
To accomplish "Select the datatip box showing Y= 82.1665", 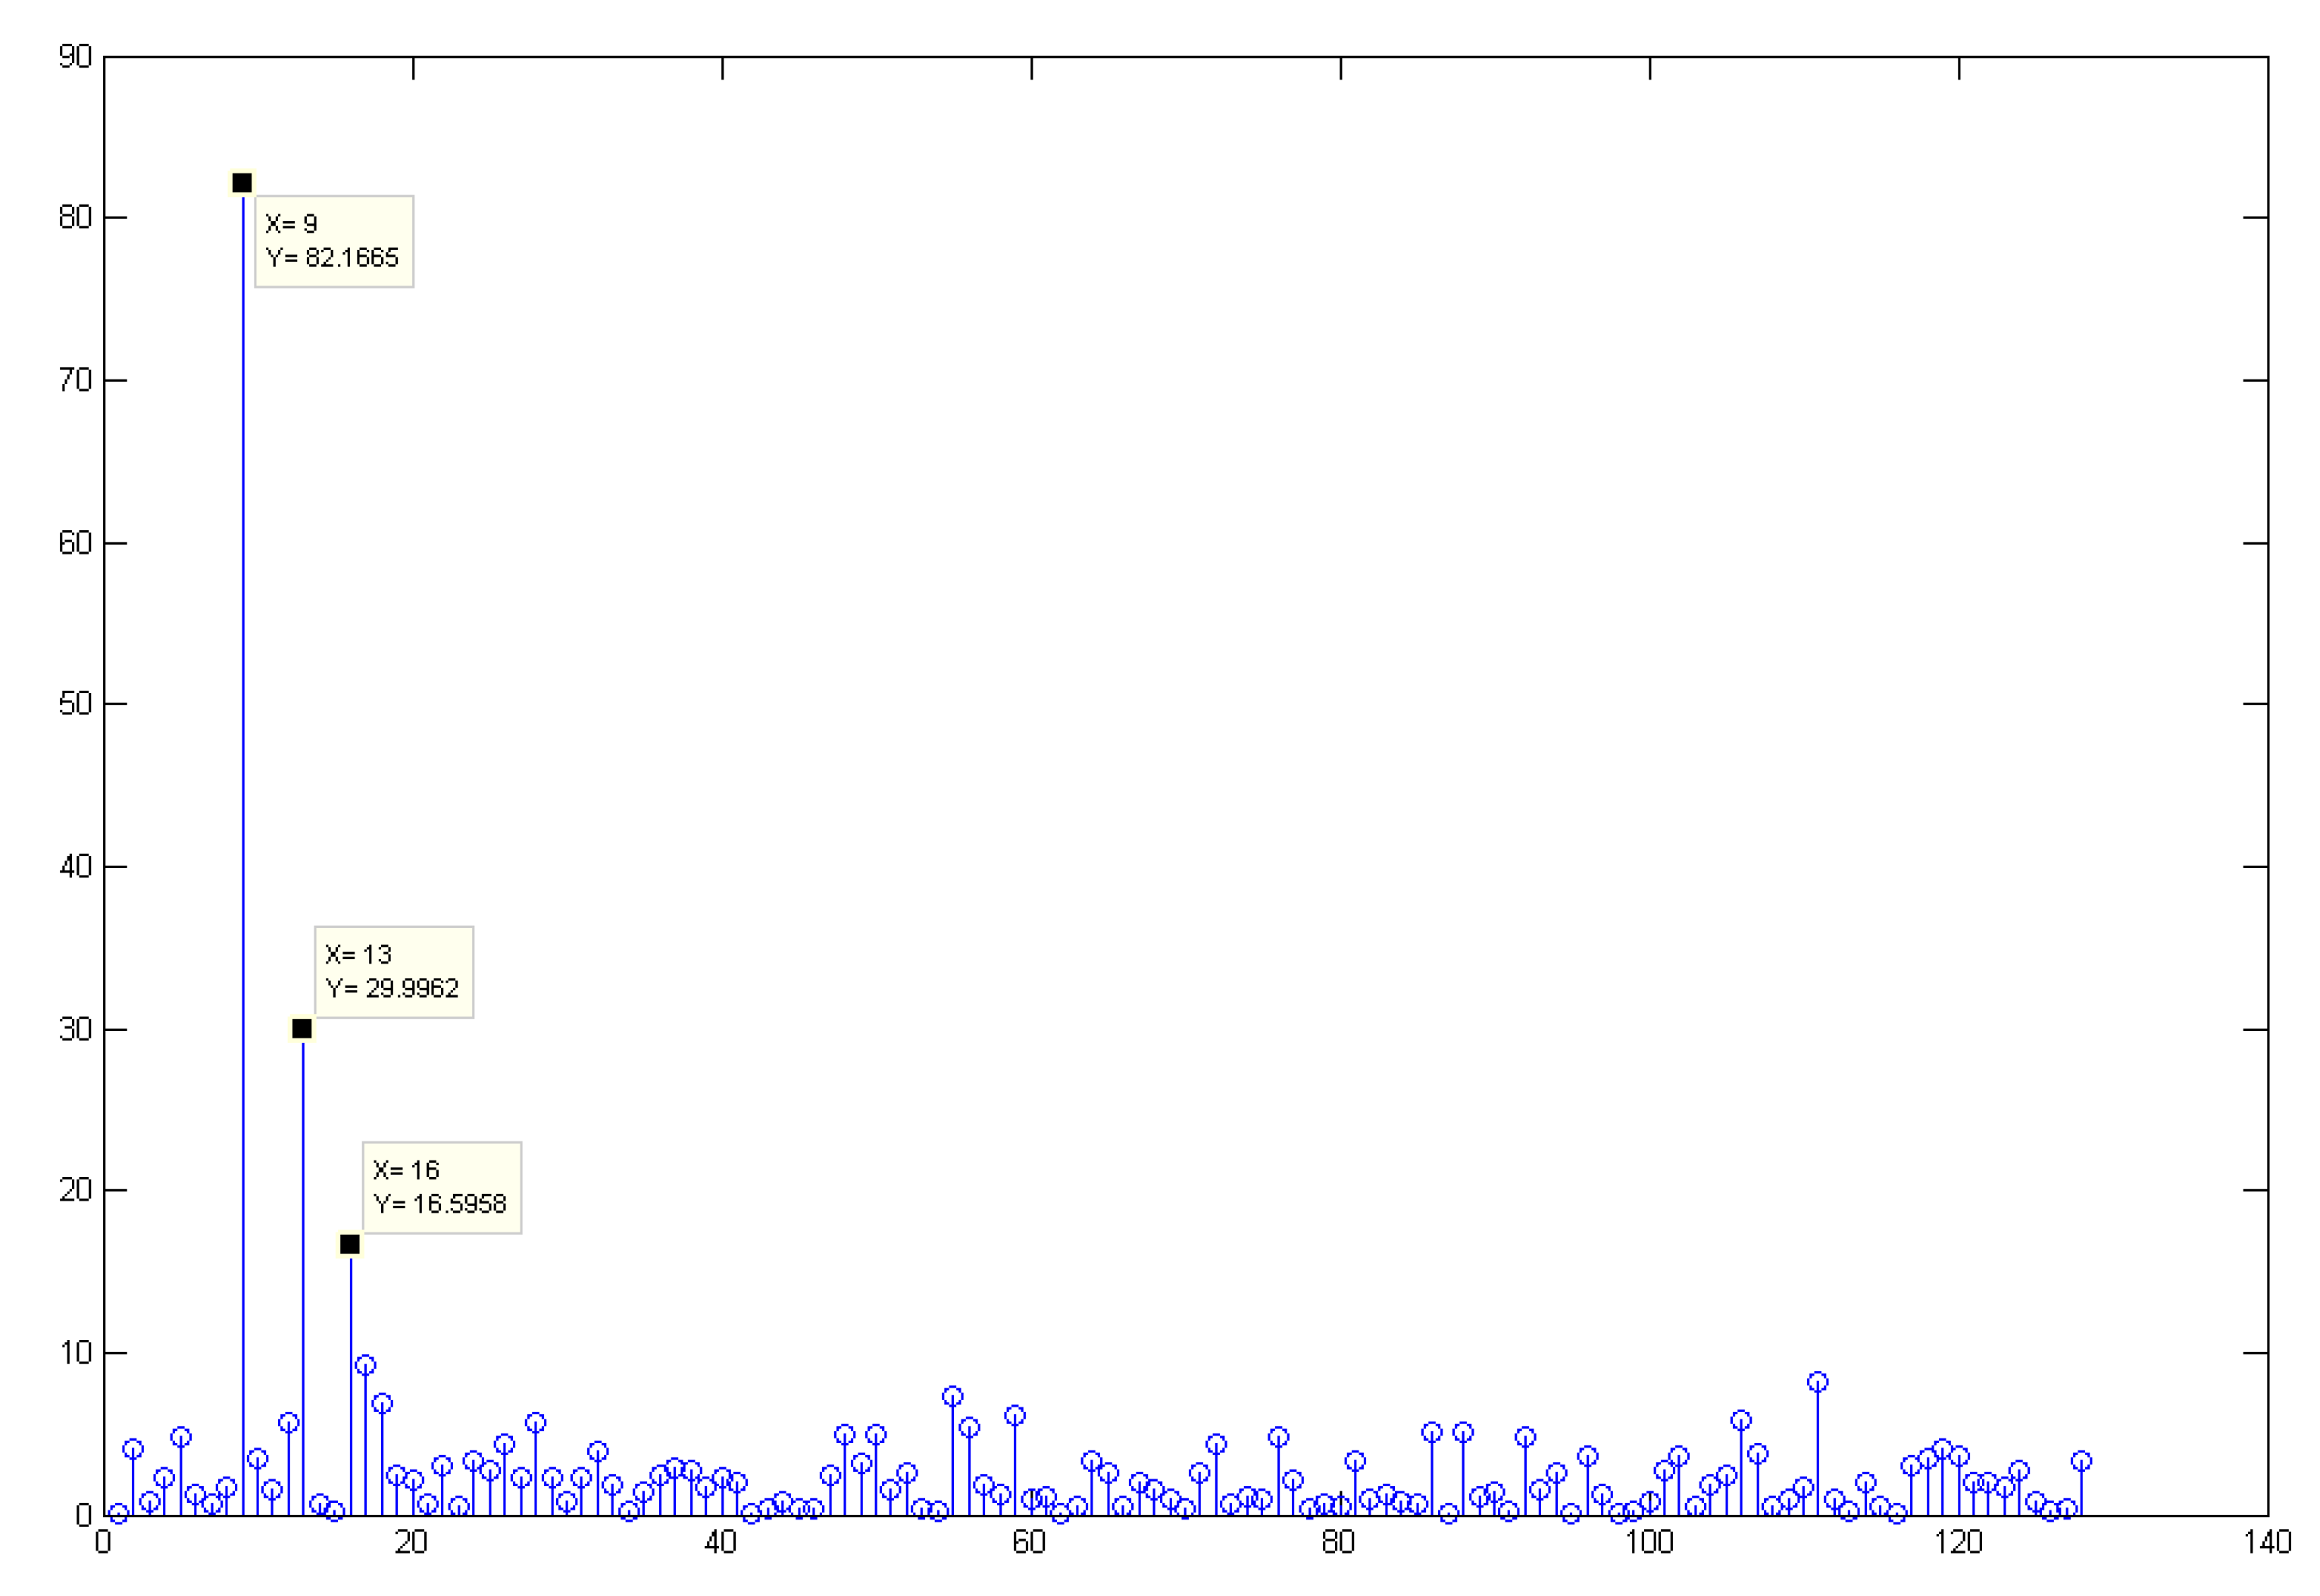I will [334, 241].
